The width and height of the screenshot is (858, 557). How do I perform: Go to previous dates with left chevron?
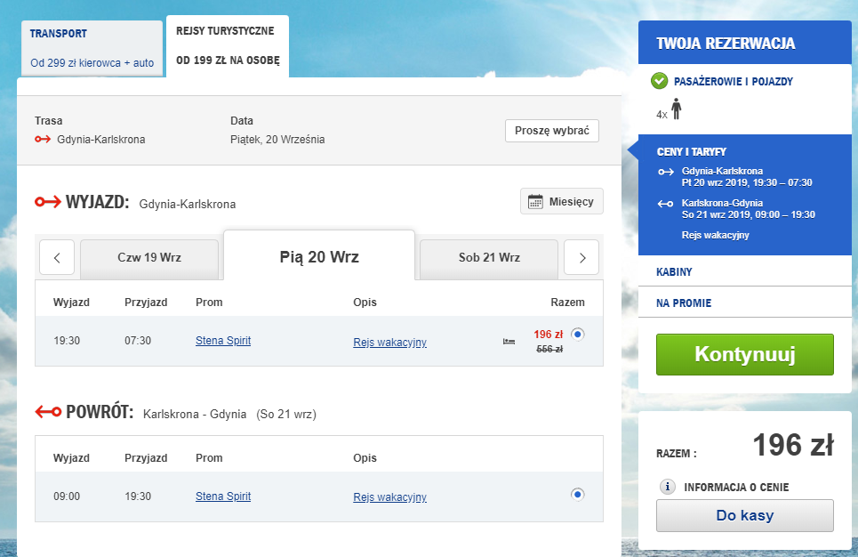57,257
